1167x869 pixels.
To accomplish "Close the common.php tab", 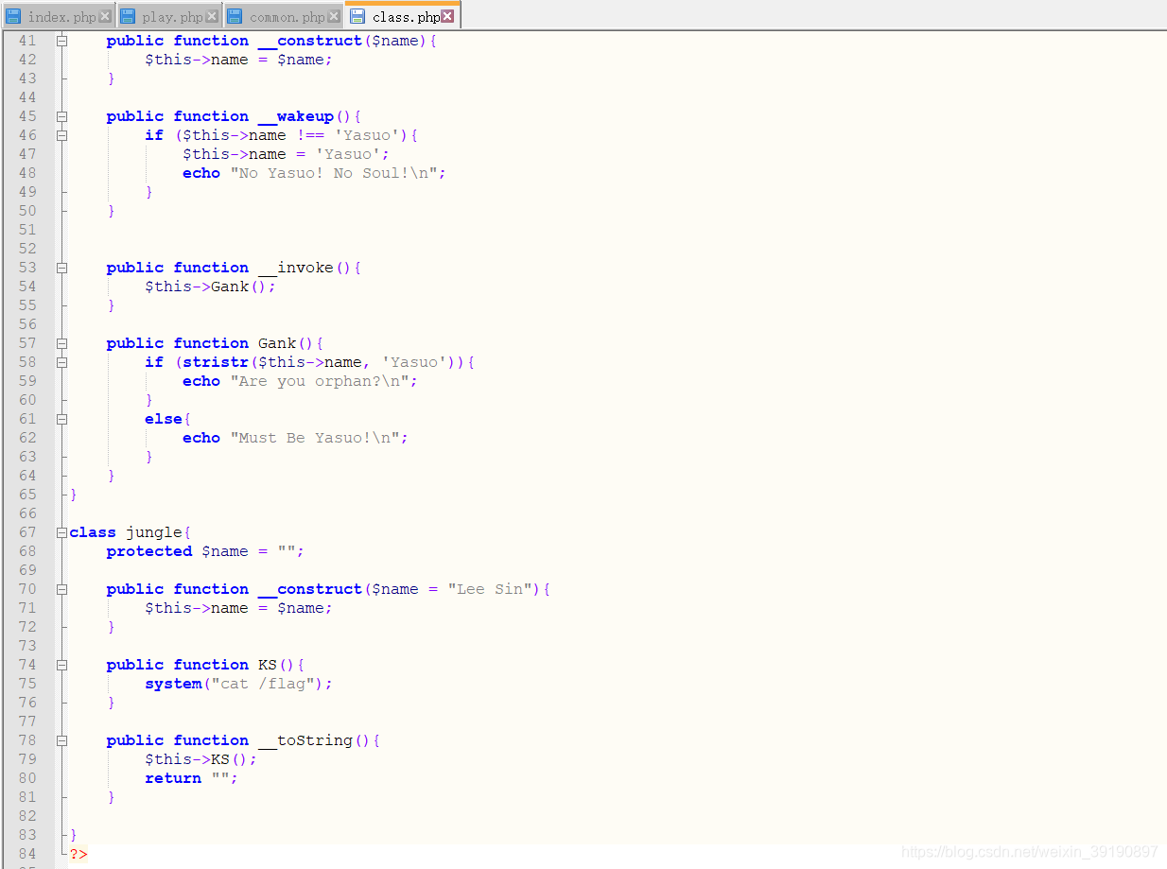I will (333, 16).
